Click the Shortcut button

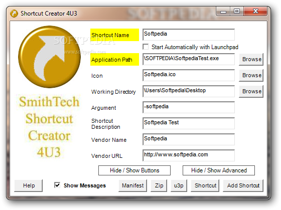[x=205, y=185]
